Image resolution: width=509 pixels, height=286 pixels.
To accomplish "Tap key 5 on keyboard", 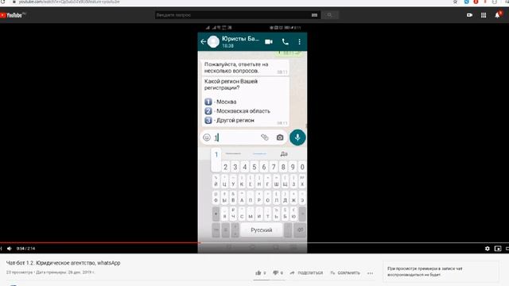I will pos(254,167).
